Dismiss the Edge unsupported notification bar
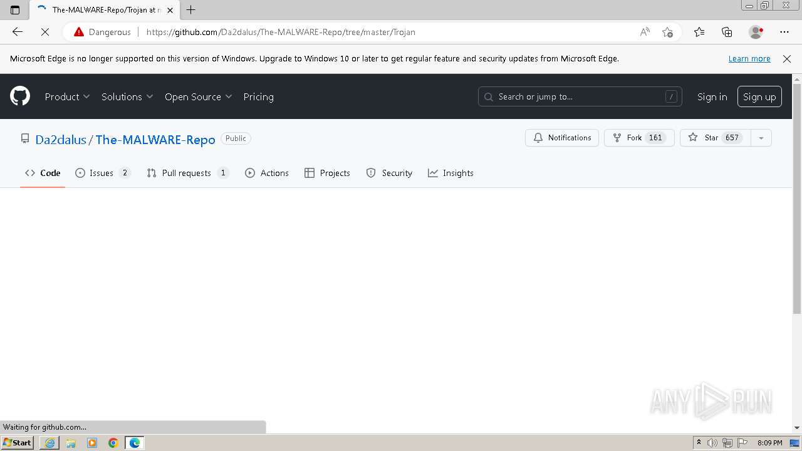The height and width of the screenshot is (451, 802). point(787,58)
